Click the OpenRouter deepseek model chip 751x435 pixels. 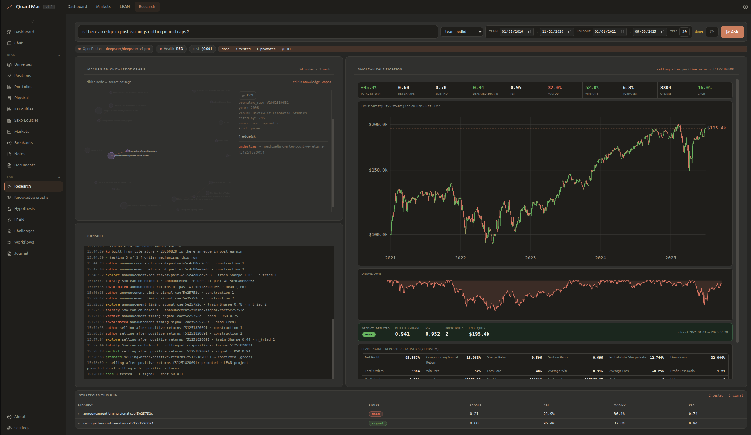(114, 49)
